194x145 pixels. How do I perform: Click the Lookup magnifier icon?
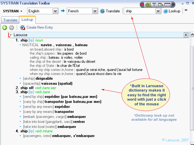[165, 11]
